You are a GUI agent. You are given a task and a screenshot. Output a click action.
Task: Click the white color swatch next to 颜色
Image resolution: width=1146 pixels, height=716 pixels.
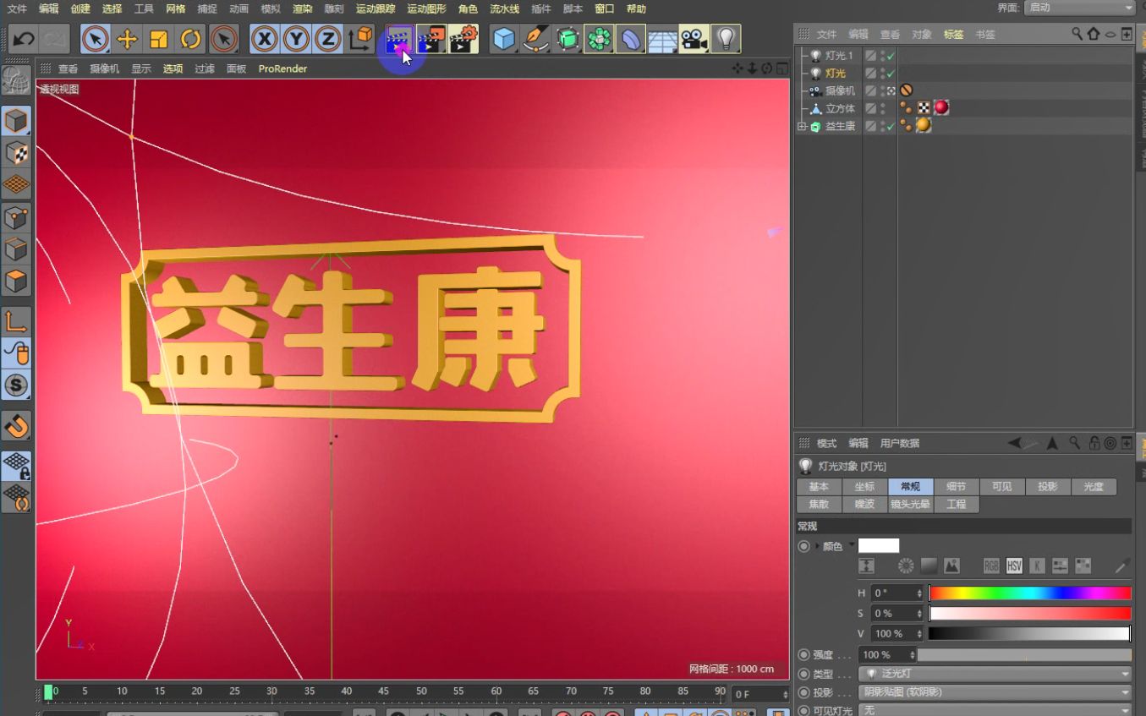coord(878,545)
